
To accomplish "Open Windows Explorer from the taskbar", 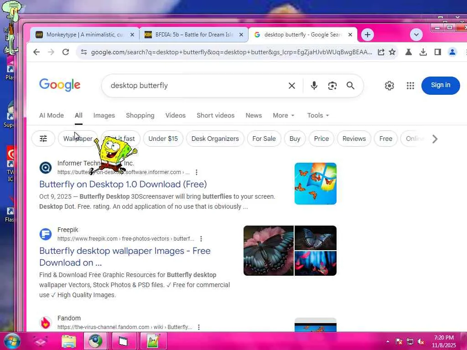I will click(69, 341).
